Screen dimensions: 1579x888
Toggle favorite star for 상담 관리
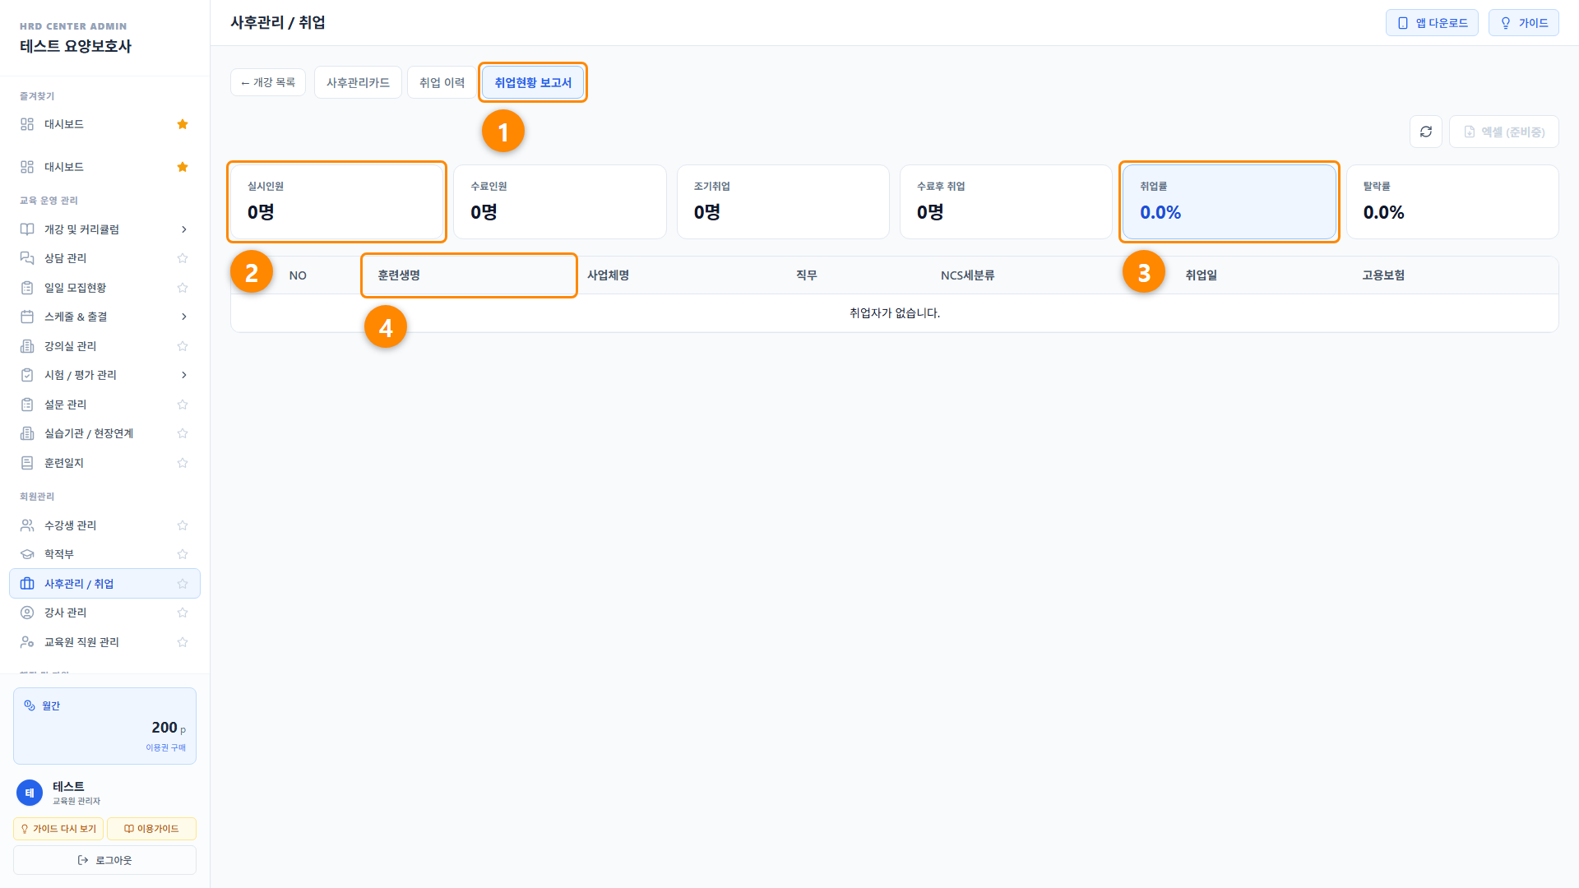[x=183, y=258]
